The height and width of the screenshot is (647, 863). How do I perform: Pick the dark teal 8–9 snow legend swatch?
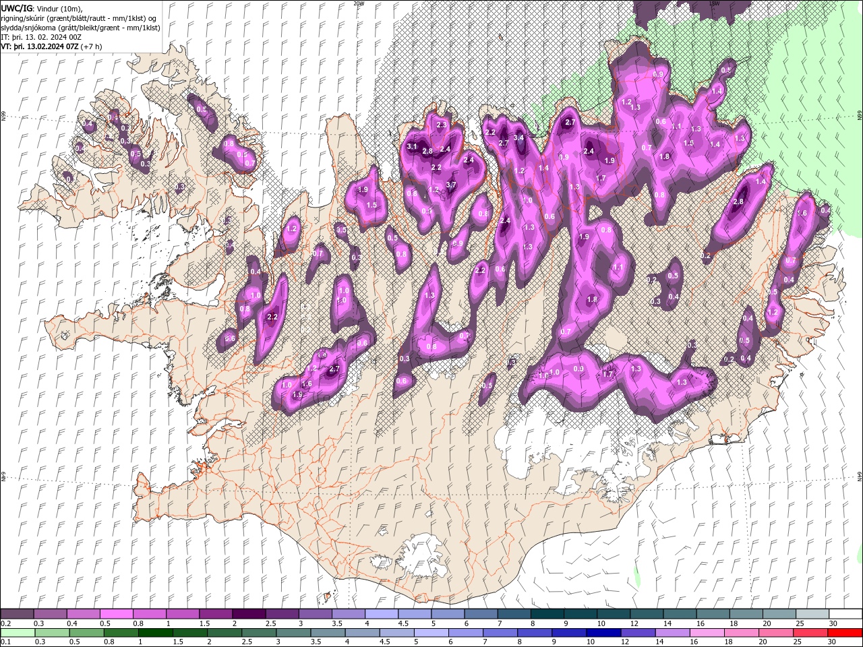point(546,614)
